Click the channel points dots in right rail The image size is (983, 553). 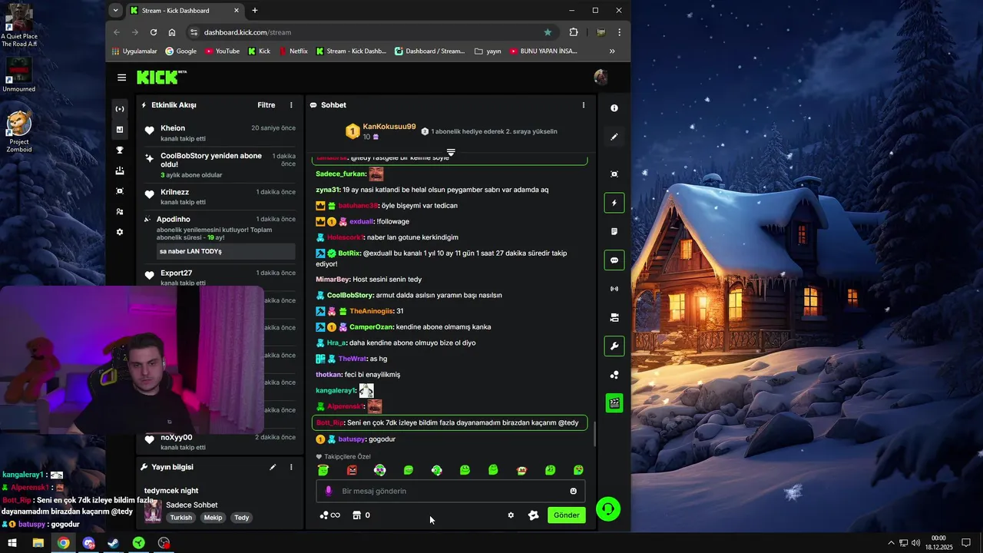coord(614,375)
